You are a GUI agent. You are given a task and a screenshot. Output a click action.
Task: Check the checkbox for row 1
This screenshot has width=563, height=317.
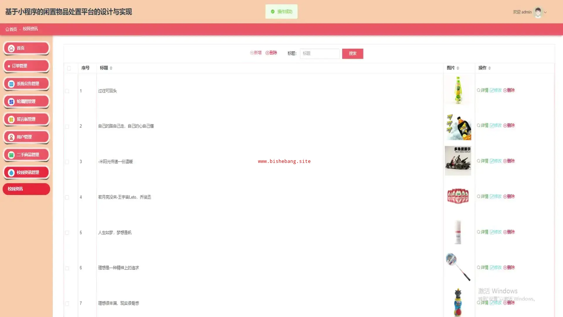coord(67,91)
